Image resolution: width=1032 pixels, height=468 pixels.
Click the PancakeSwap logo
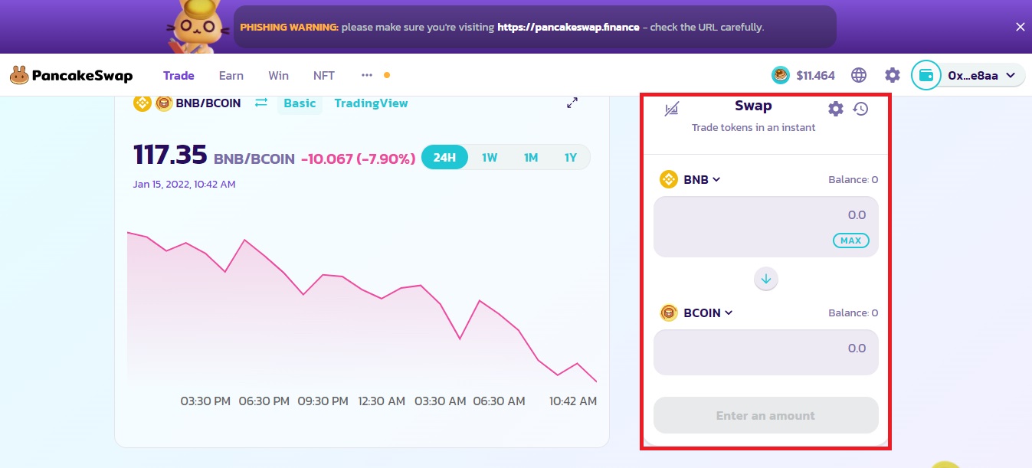[x=71, y=75]
